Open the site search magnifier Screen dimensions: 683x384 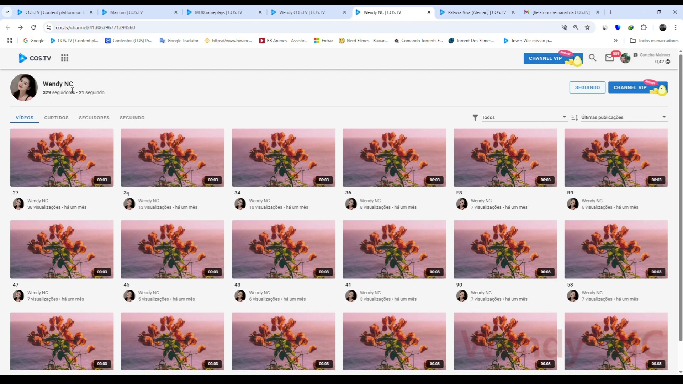point(592,58)
